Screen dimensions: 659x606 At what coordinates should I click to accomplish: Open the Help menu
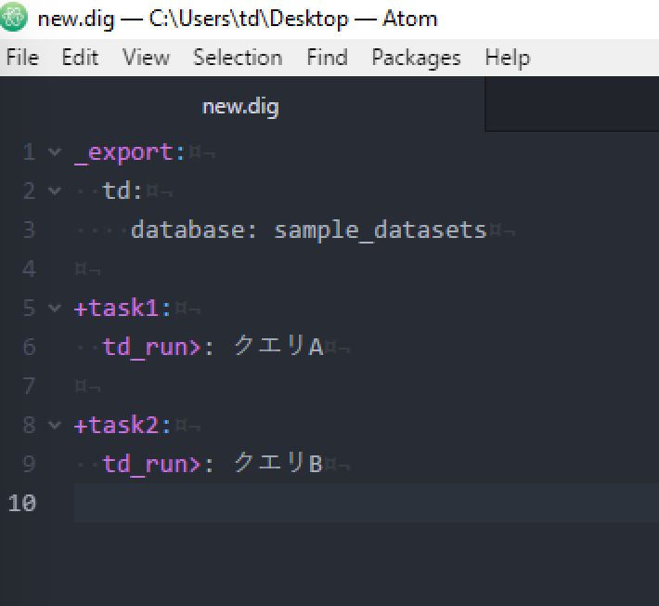(508, 58)
